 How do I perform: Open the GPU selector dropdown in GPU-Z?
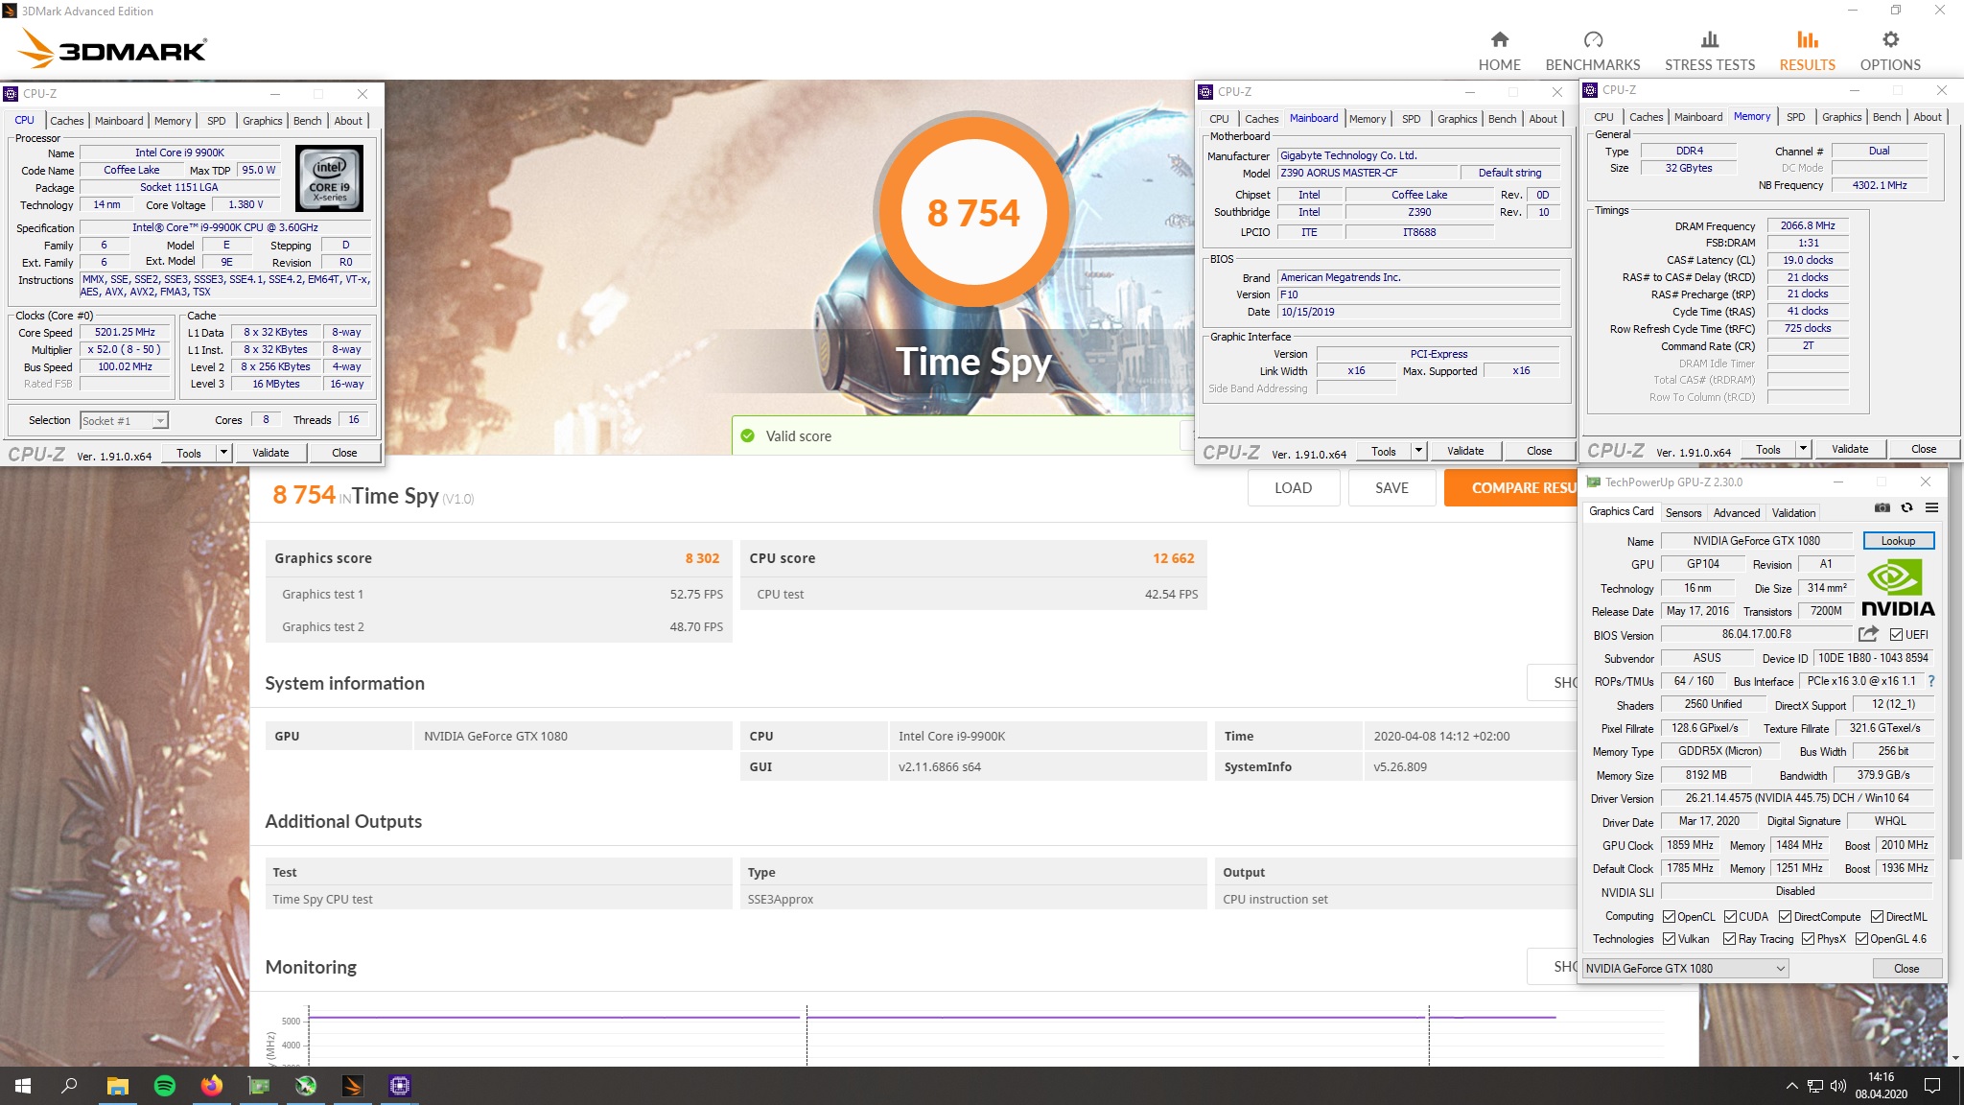pyautogui.click(x=1685, y=968)
